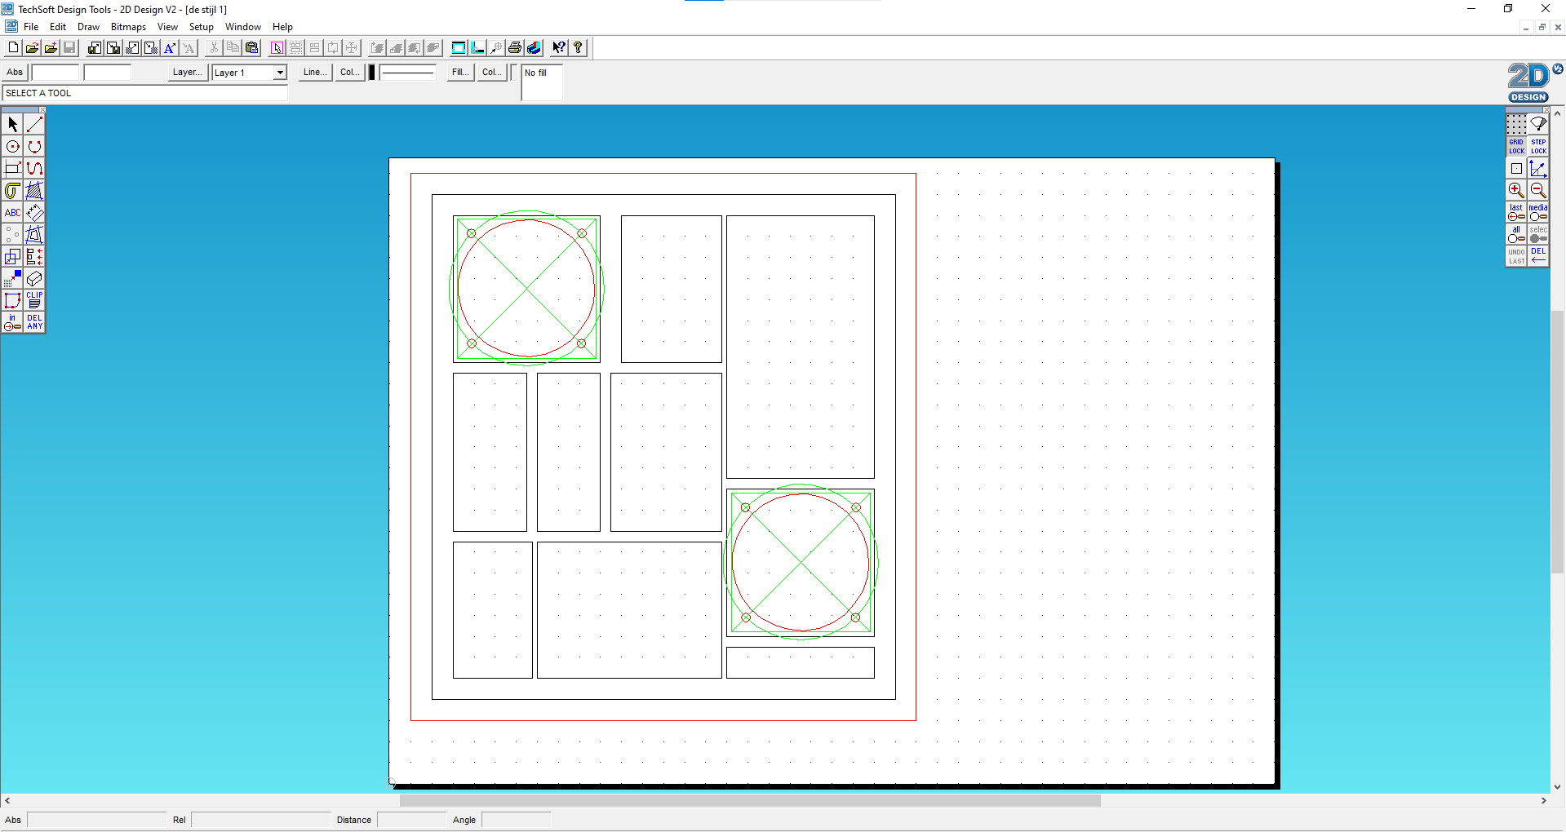This screenshot has width=1566, height=832.
Task: Select the arrow pointer tool
Action: pyautogui.click(x=12, y=124)
